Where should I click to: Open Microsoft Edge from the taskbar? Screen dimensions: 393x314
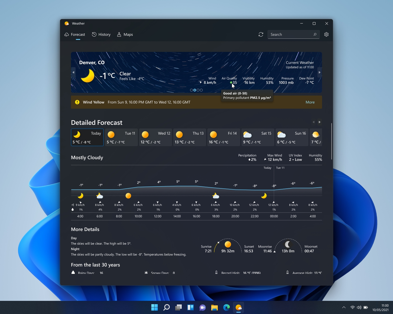227,307
